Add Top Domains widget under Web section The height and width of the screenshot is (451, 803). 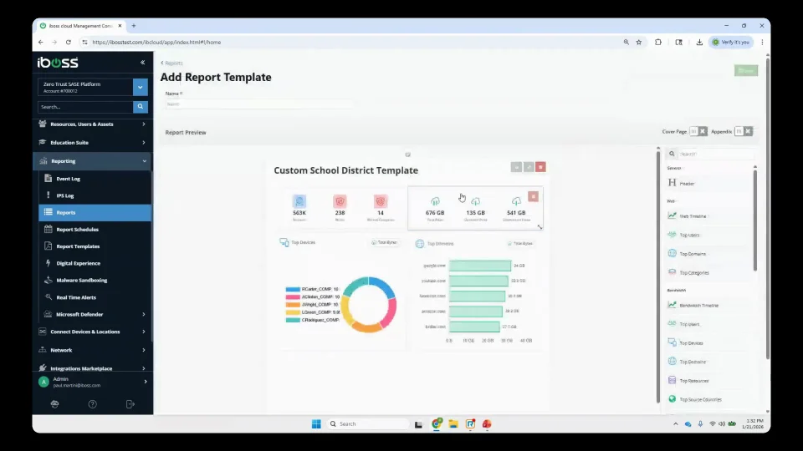pos(693,254)
